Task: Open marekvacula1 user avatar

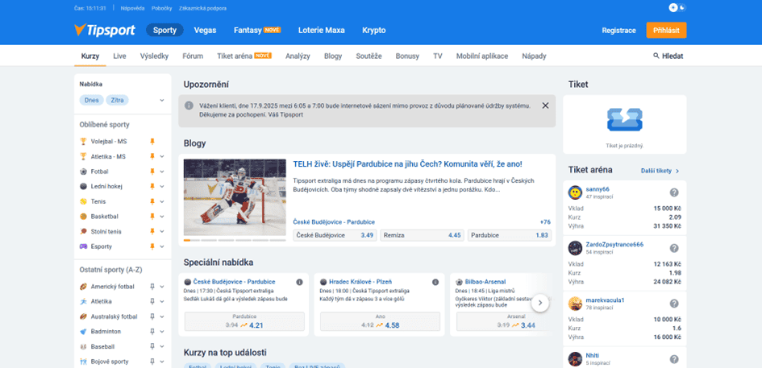Action: coord(576,304)
